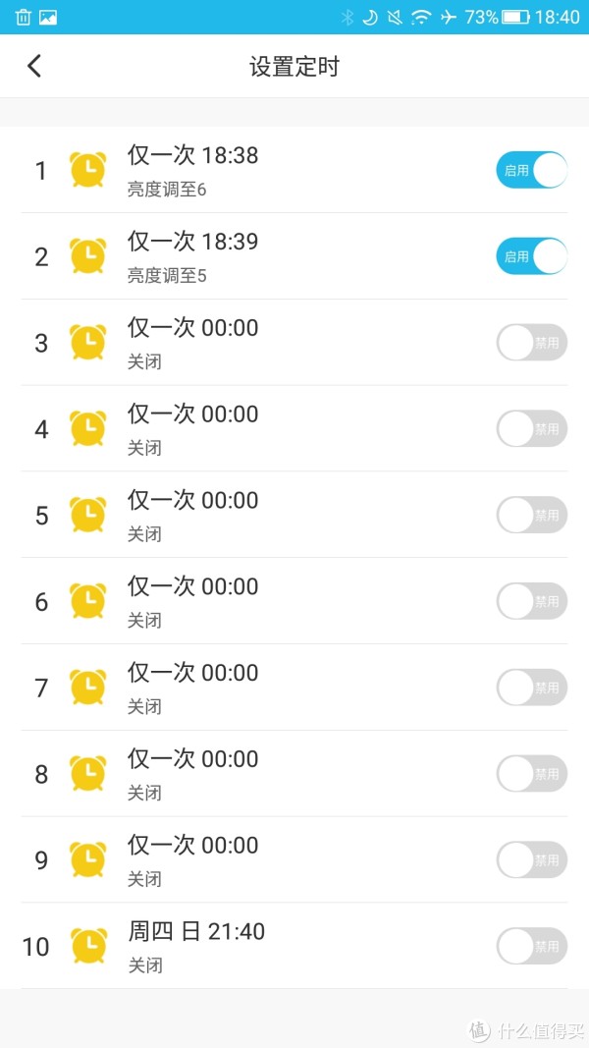This screenshot has height=1048, width=589.
Task: Select timer 10 entry 周四 日 21:40
Action: click(x=196, y=931)
